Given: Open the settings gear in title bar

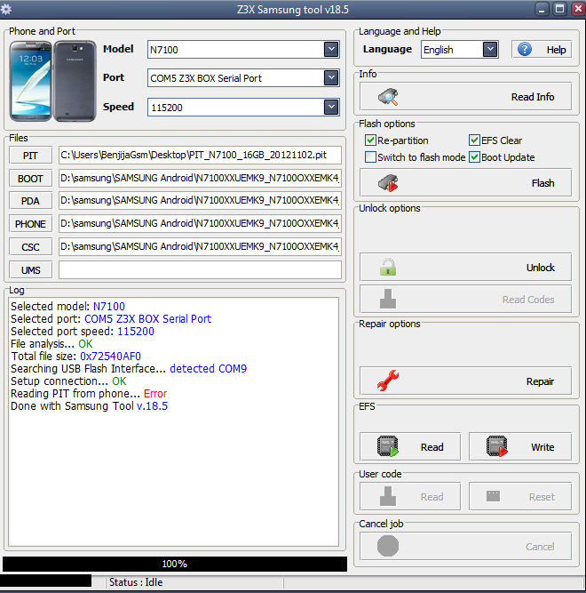Looking at the screenshot, I should [6, 9].
